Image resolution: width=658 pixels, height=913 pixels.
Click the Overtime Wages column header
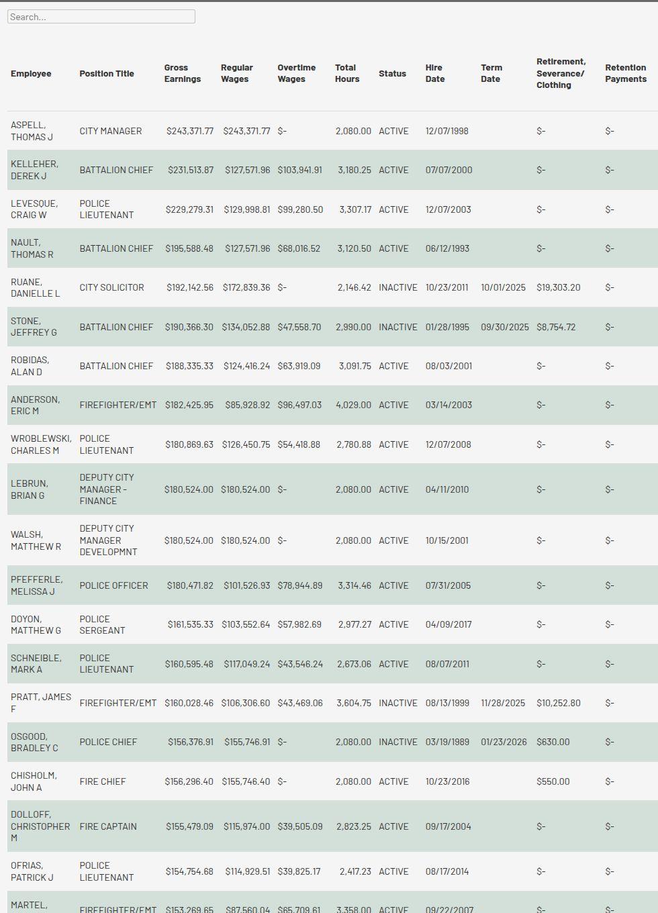tap(296, 73)
